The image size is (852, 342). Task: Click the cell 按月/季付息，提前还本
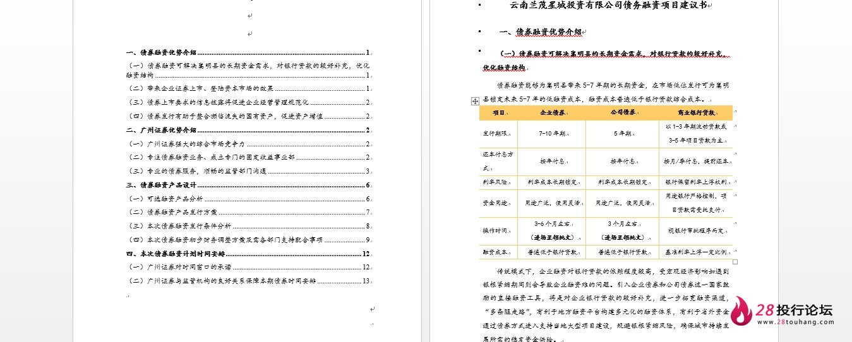(696, 161)
